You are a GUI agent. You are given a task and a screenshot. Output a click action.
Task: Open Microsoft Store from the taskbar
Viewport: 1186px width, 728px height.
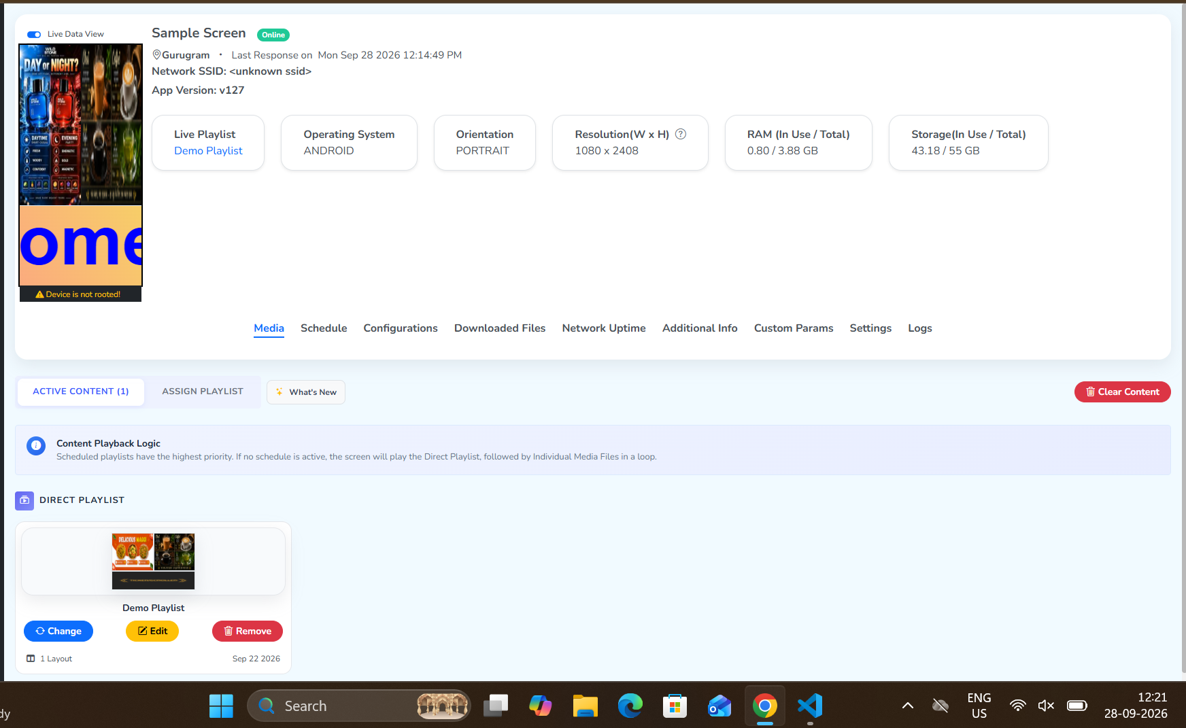click(x=675, y=706)
